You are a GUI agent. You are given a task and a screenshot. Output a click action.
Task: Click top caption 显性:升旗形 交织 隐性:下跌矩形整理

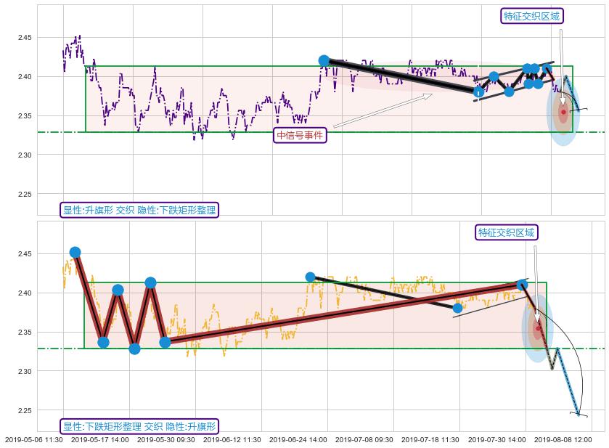[x=139, y=210]
